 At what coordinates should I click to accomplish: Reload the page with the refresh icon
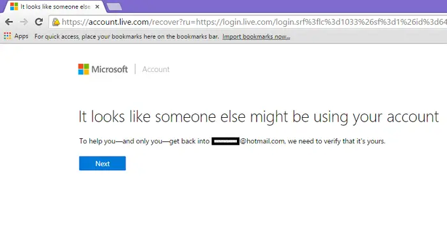pyautogui.click(x=39, y=22)
